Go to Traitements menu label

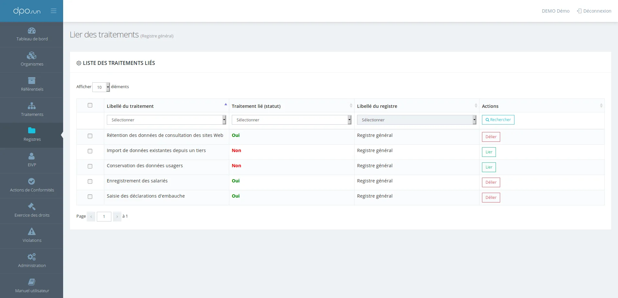[x=32, y=114]
